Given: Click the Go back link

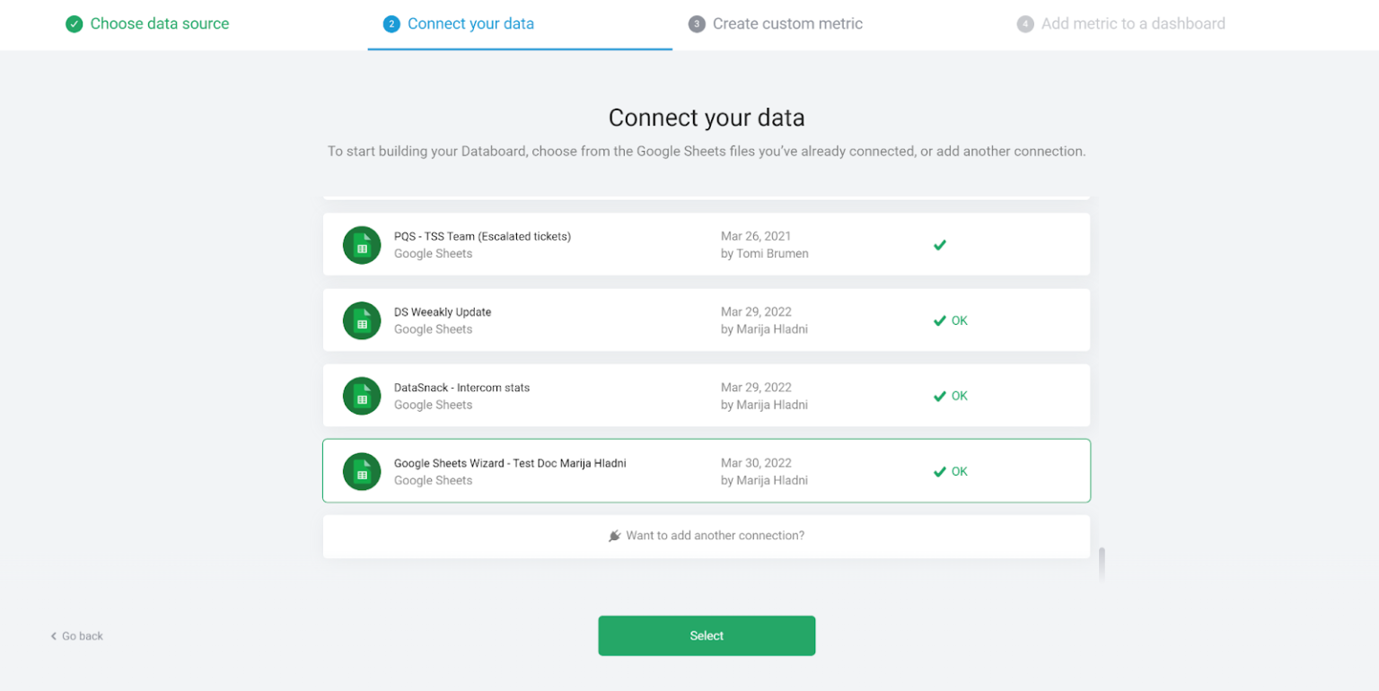Looking at the screenshot, I should [x=77, y=635].
